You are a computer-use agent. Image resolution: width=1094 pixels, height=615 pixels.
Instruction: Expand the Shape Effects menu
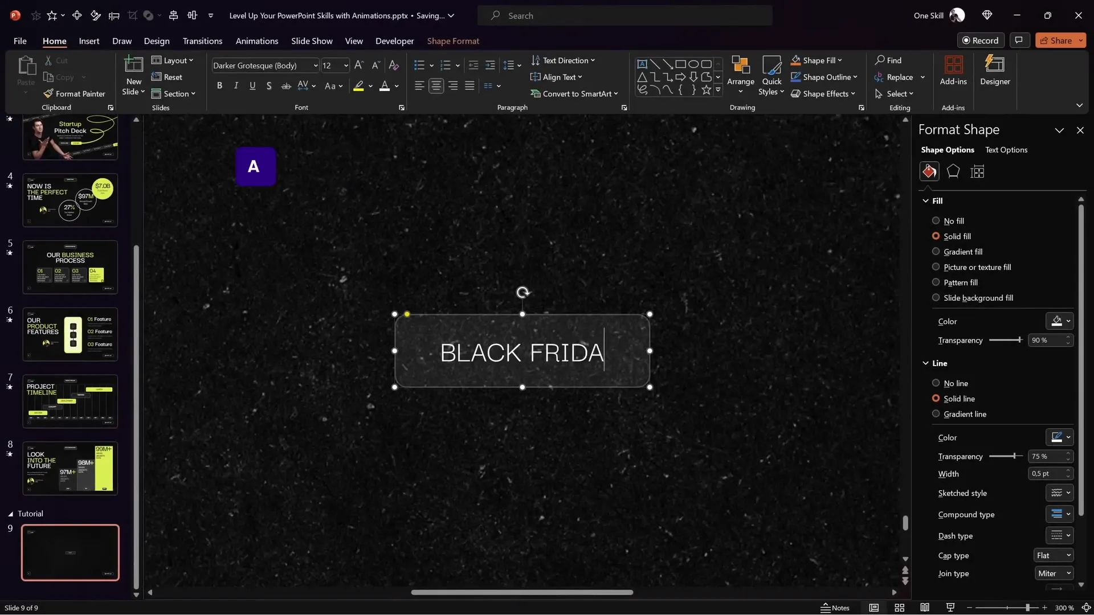[823, 93]
